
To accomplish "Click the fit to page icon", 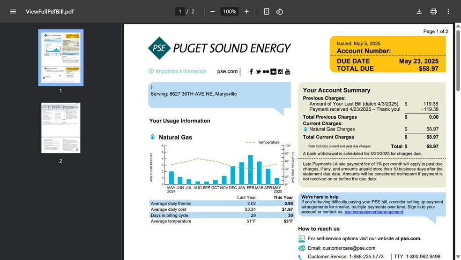I will [x=267, y=11].
